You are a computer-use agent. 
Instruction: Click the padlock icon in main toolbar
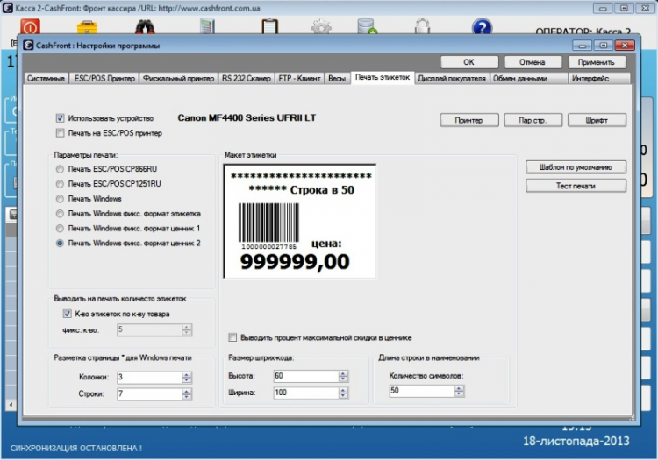[x=422, y=26]
